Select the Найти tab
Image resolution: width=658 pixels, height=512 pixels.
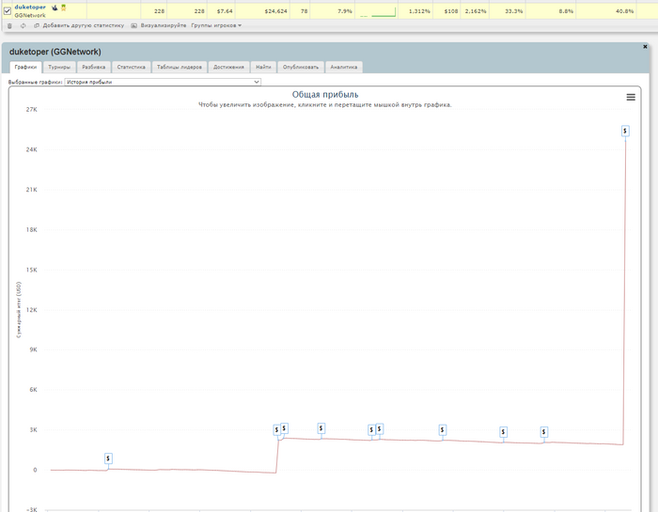click(263, 67)
